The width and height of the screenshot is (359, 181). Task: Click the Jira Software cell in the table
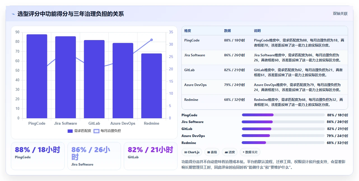[x=195, y=55]
